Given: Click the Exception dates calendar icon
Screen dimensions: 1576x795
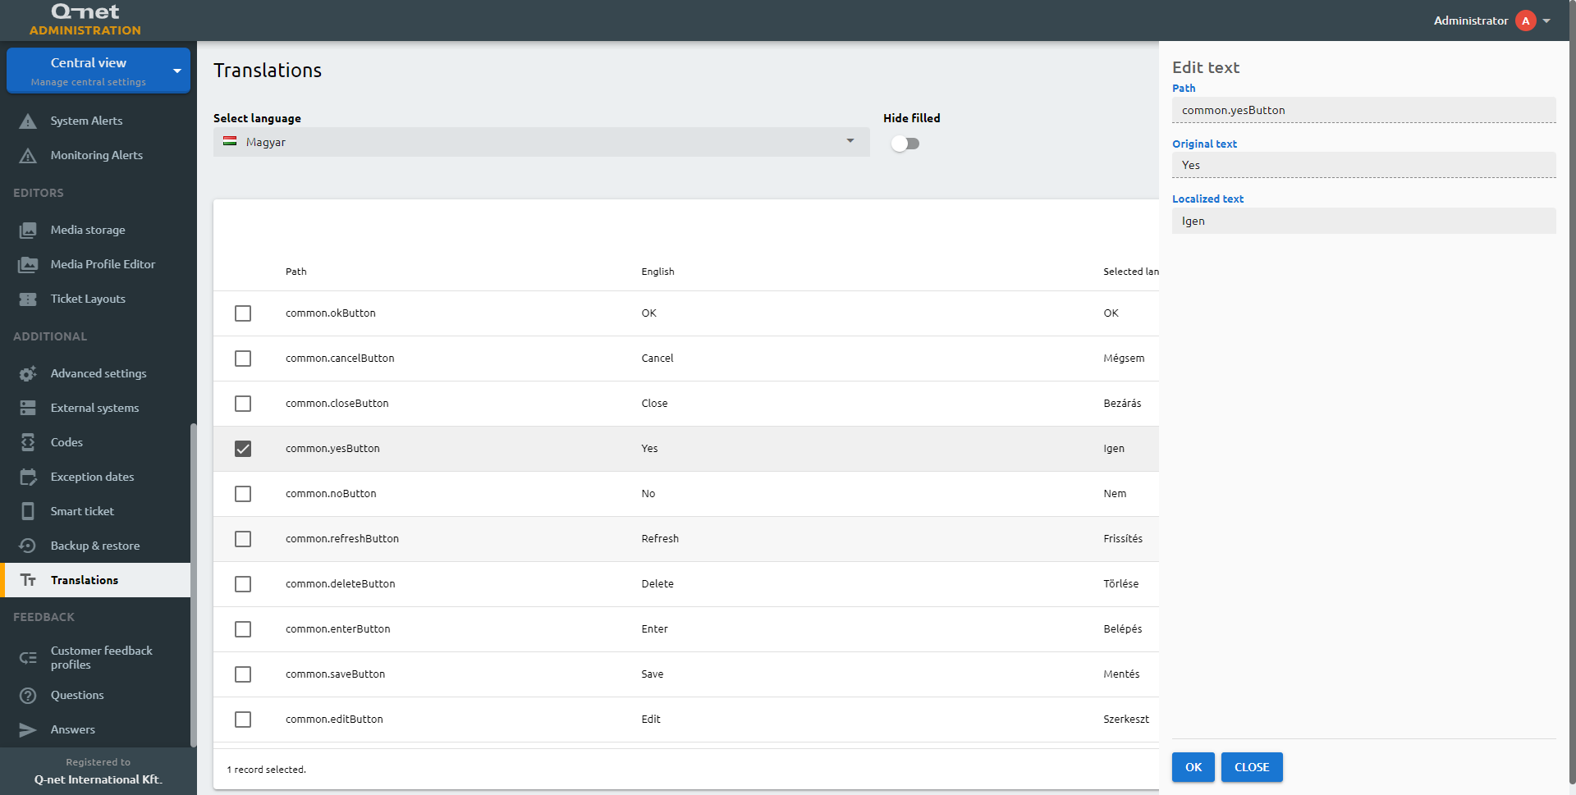Looking at the screenshot, I should [x=28, y=477].
